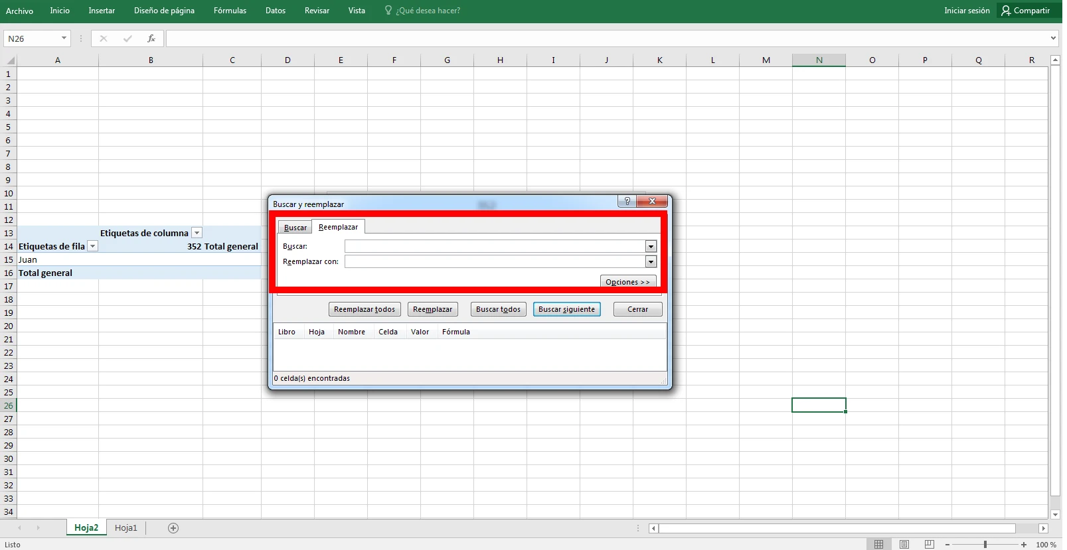This screenshot has width=1067, height=550.
Task: Expand the Buscar field history dropdown
Action: coord(651,246)
